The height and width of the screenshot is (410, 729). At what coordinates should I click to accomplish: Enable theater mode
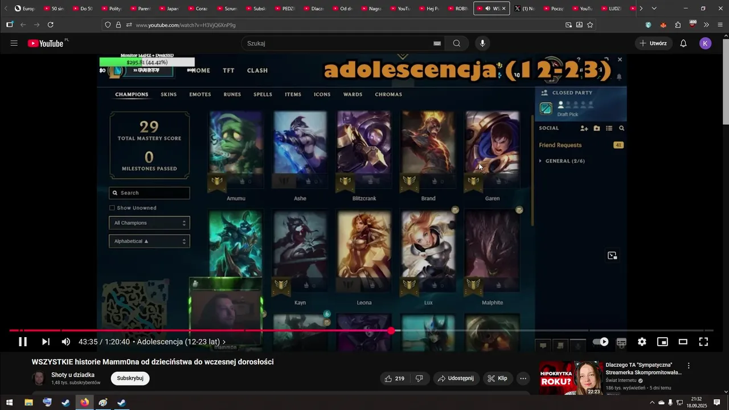683,342
